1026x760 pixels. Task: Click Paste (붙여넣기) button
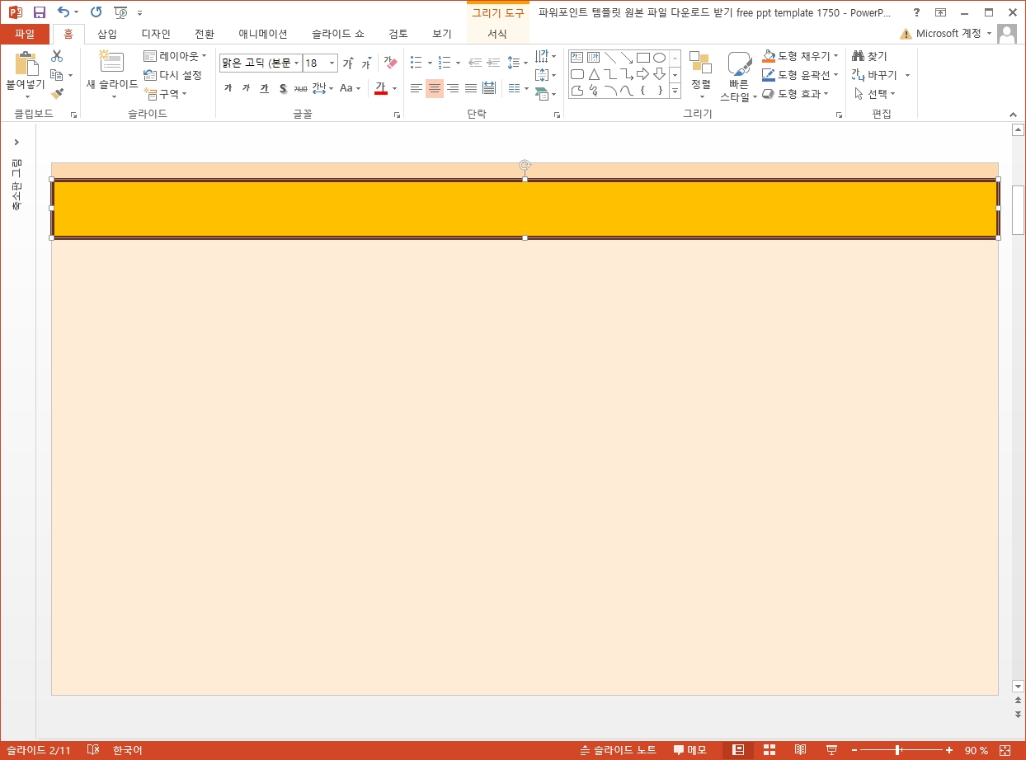click(x=26, y=74)
